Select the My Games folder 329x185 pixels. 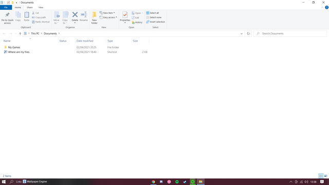(x=14, y=47)
